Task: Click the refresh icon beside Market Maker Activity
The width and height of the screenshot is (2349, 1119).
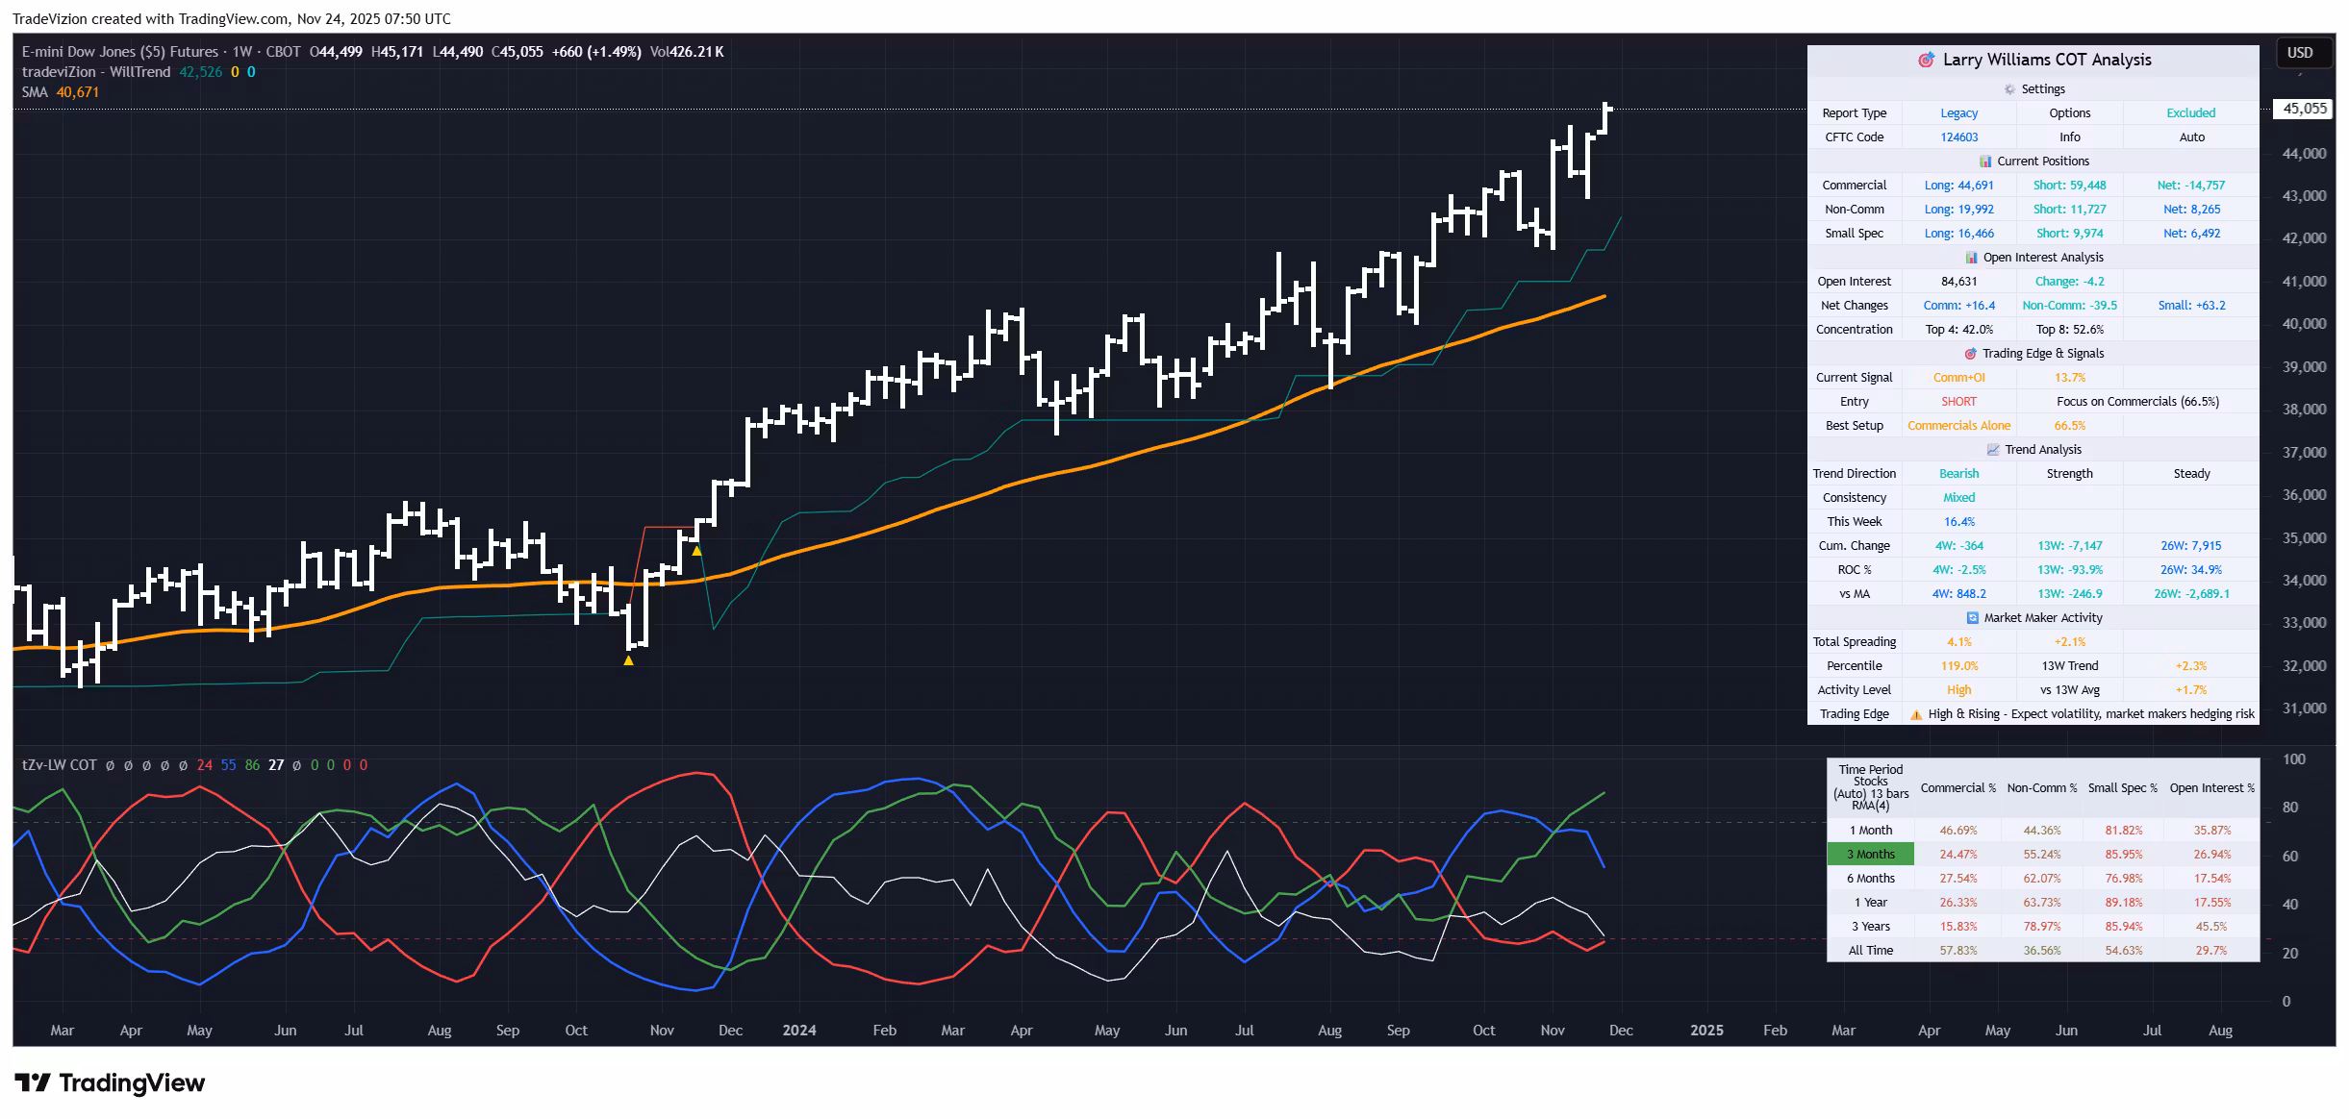Action: tap(1972, 618)
